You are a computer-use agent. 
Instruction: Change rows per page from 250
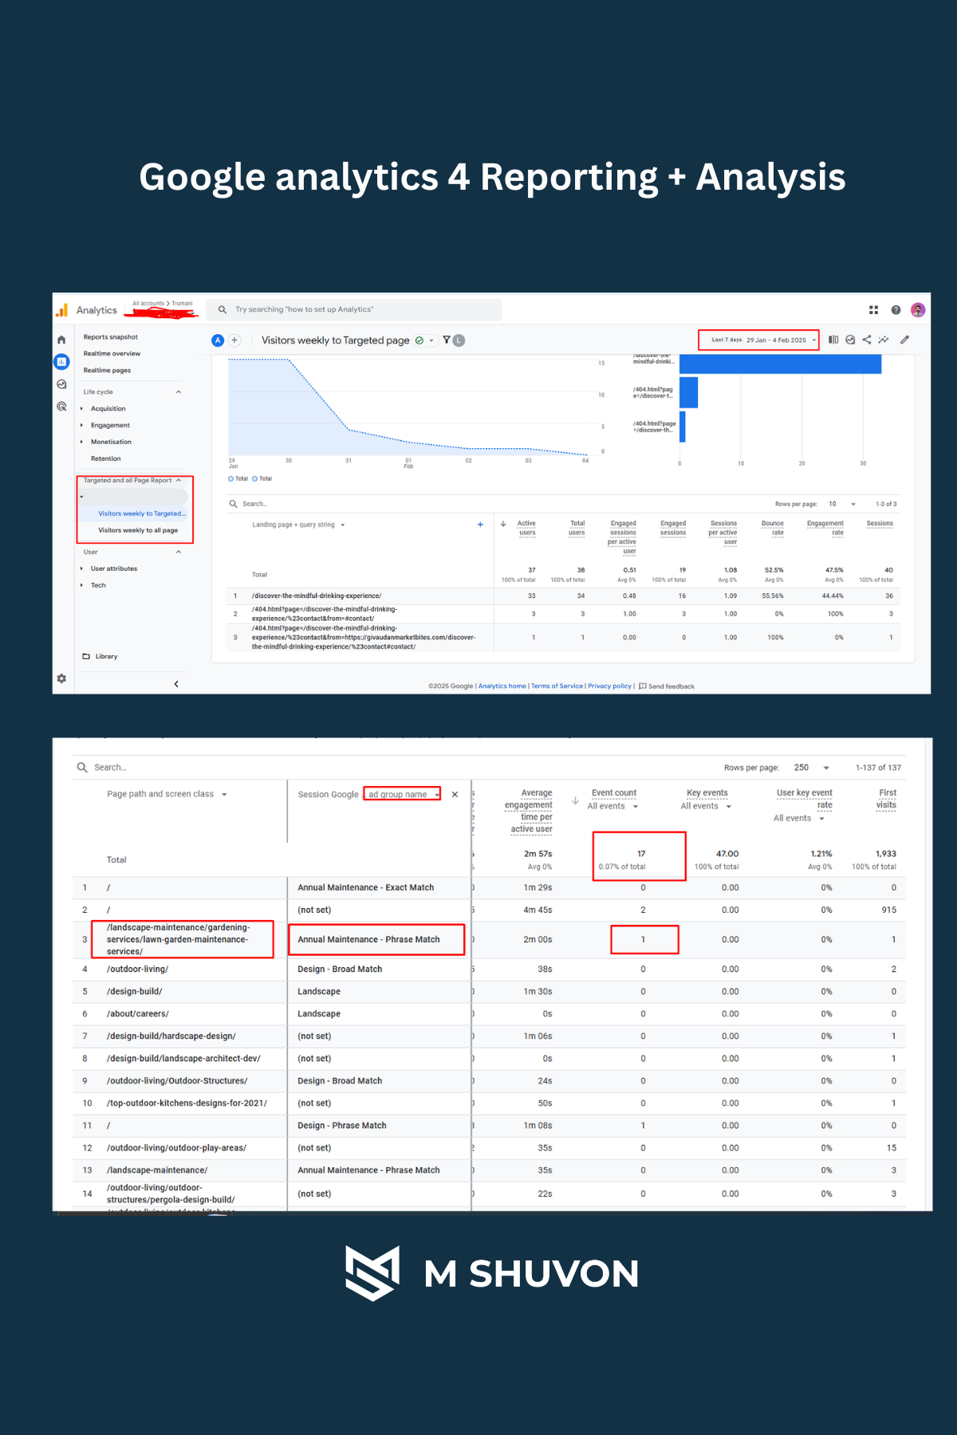[811, 768]
